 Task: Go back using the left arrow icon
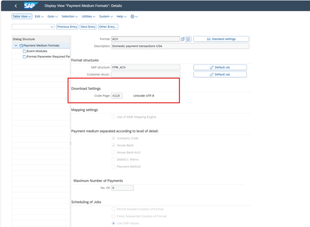pyautogui.click(x=16, y=6)
